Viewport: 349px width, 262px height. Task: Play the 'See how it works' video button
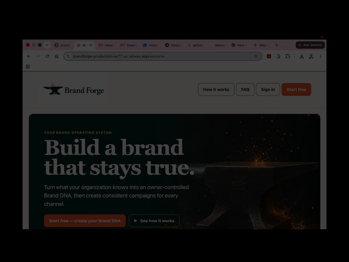tap(154, 221)
